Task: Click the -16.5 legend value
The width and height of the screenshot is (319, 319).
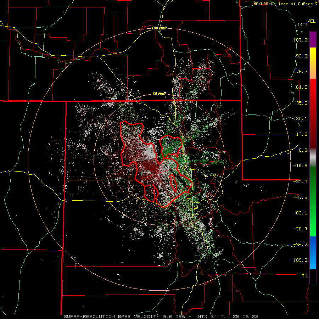Action: [x=300, y=166]
